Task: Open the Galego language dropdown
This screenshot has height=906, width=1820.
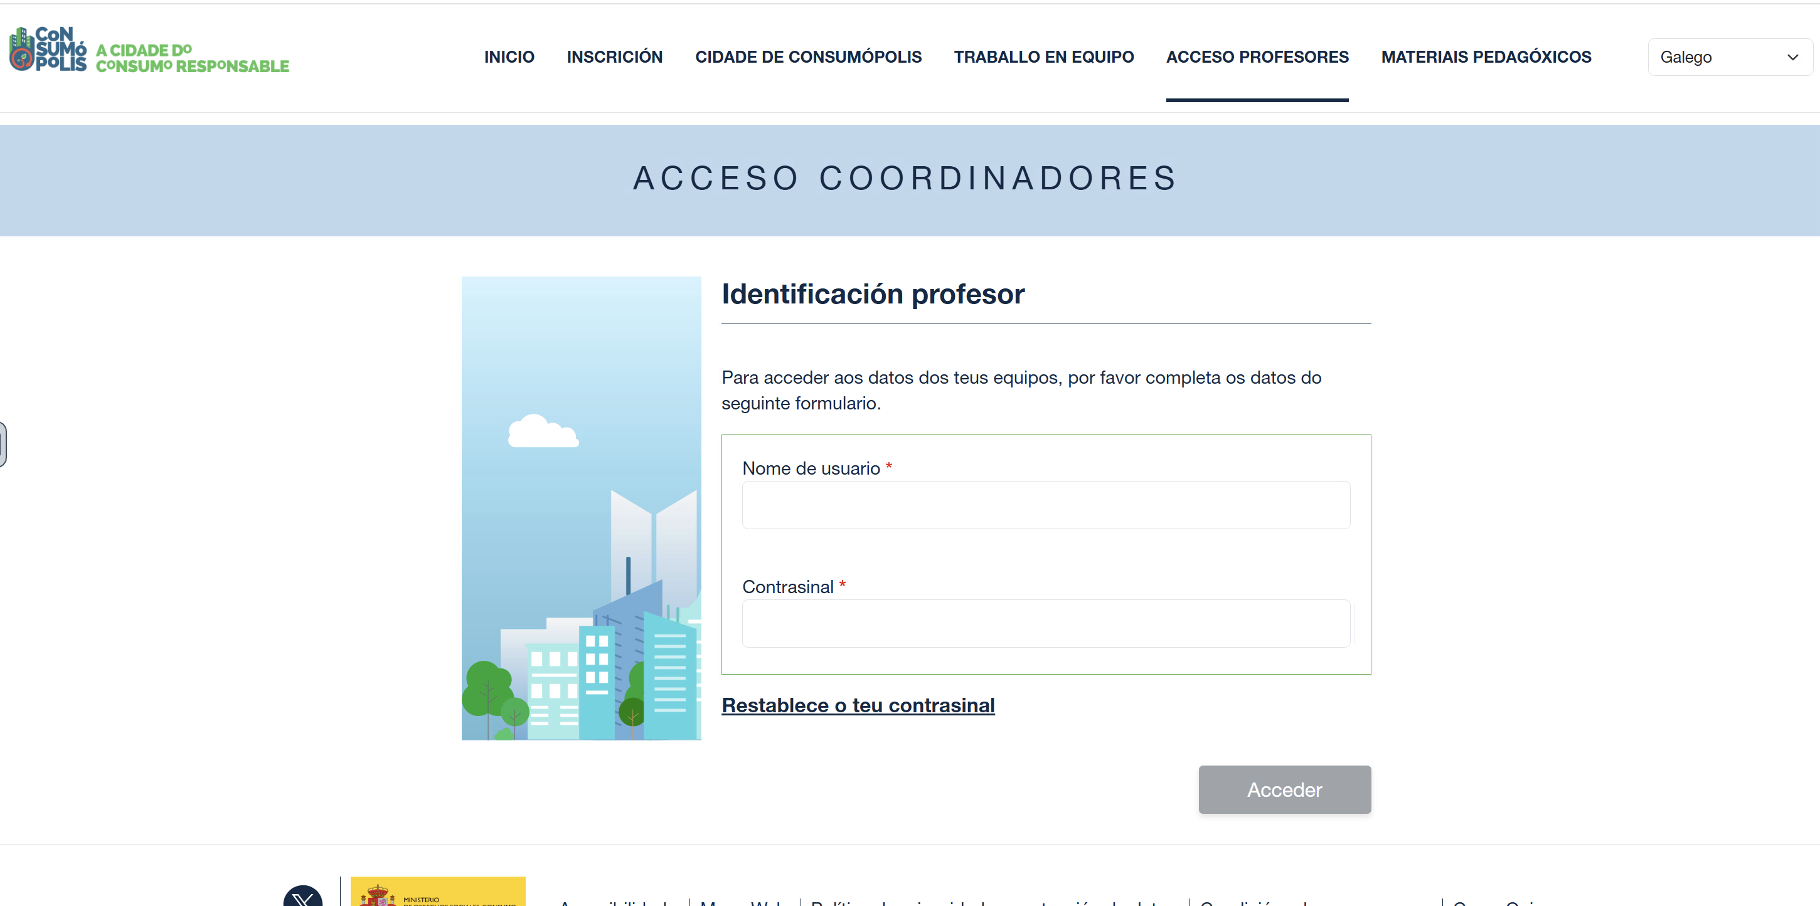Action: coord(1730,57)
